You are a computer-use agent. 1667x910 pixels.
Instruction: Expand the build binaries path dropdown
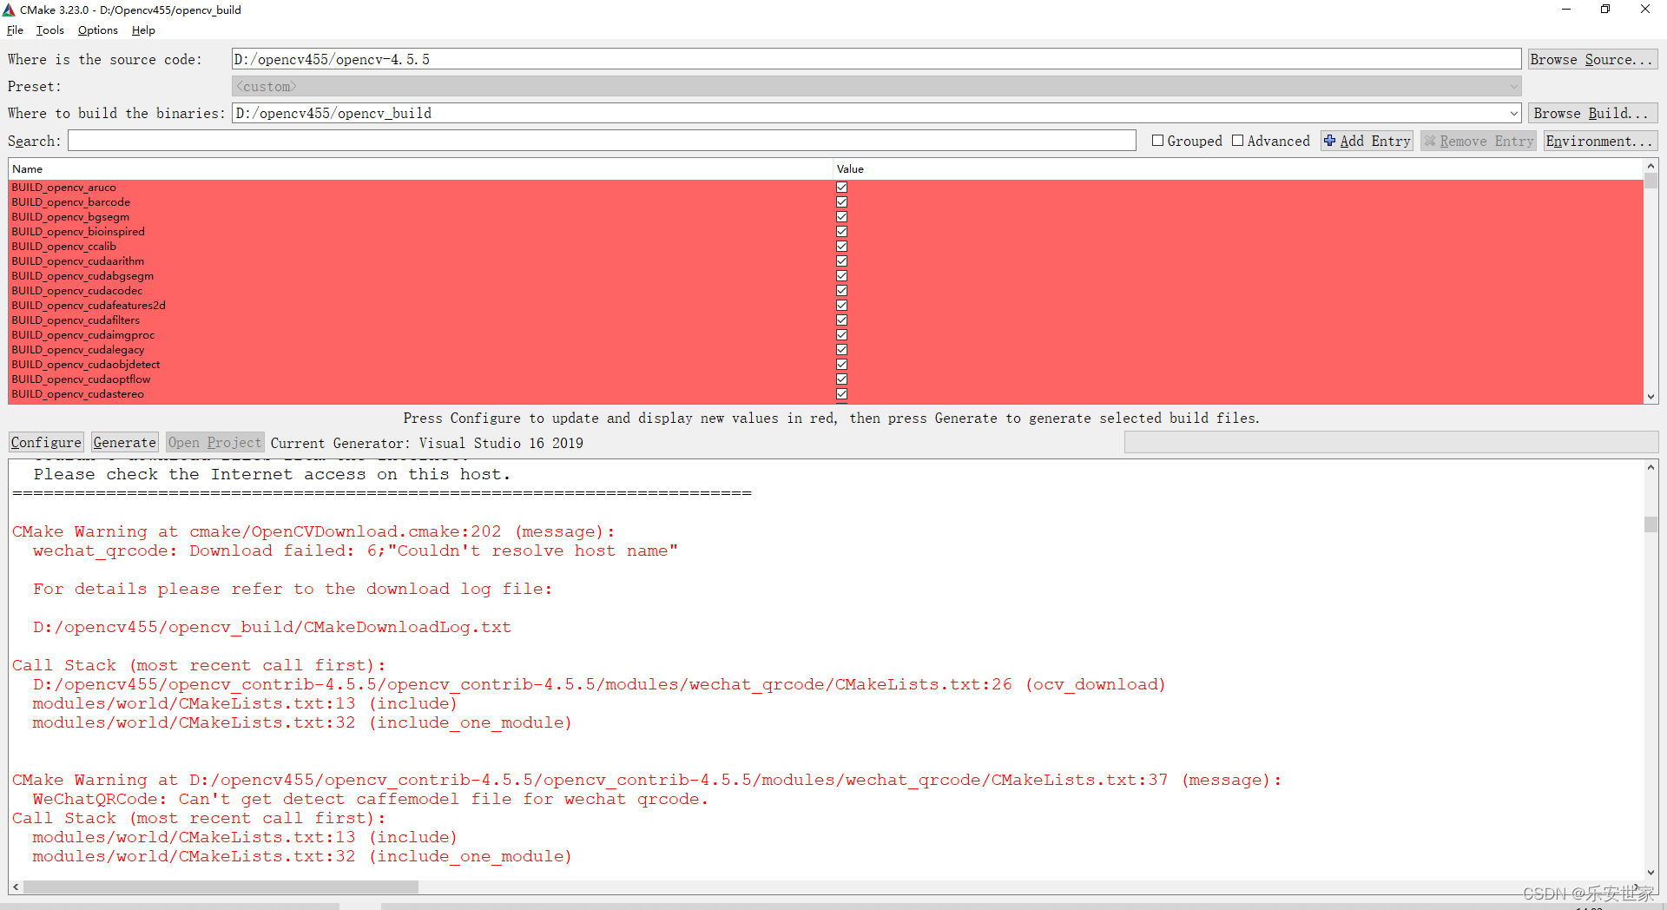click(x=1513, y=113)
